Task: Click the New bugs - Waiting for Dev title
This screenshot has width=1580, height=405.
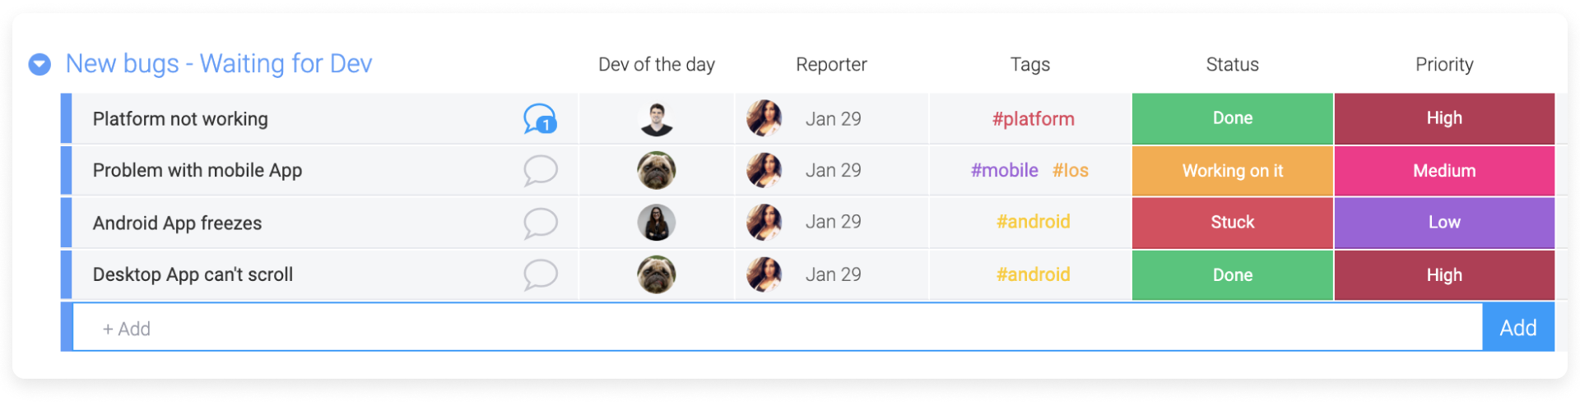Action: [x=219, y=64]
